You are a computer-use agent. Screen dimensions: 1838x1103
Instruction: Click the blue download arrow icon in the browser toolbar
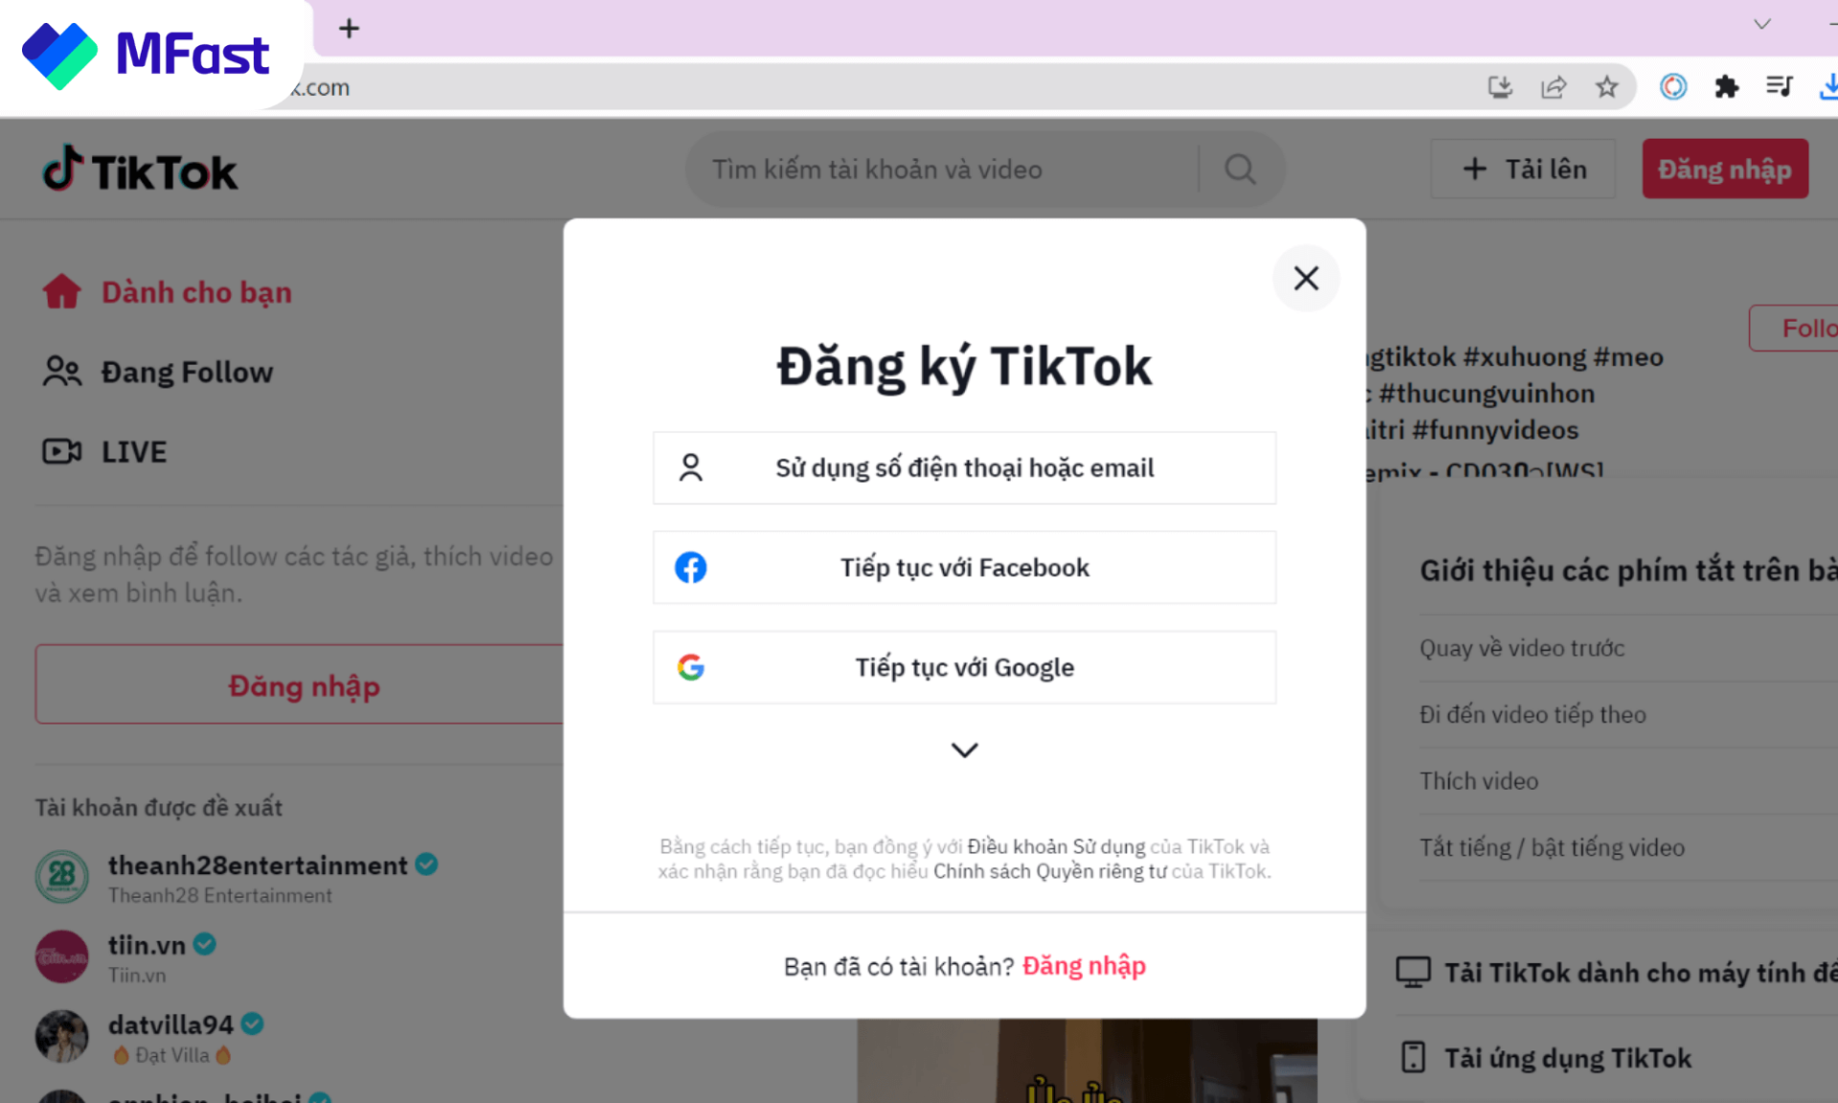pos(1827,87)
